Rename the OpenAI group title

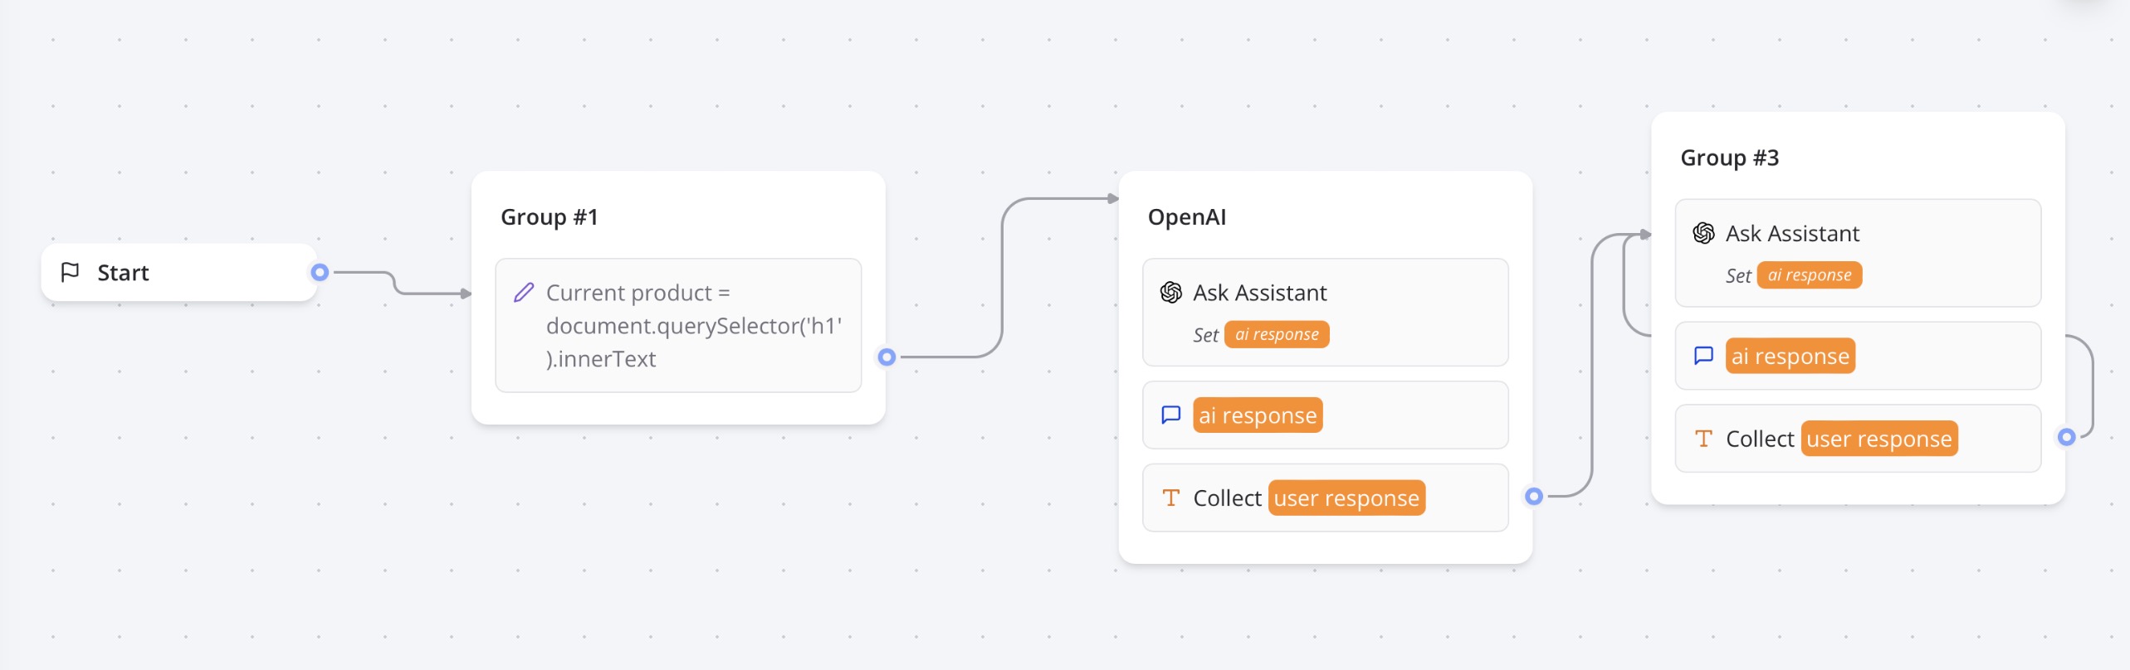[x=1186, y=217]
